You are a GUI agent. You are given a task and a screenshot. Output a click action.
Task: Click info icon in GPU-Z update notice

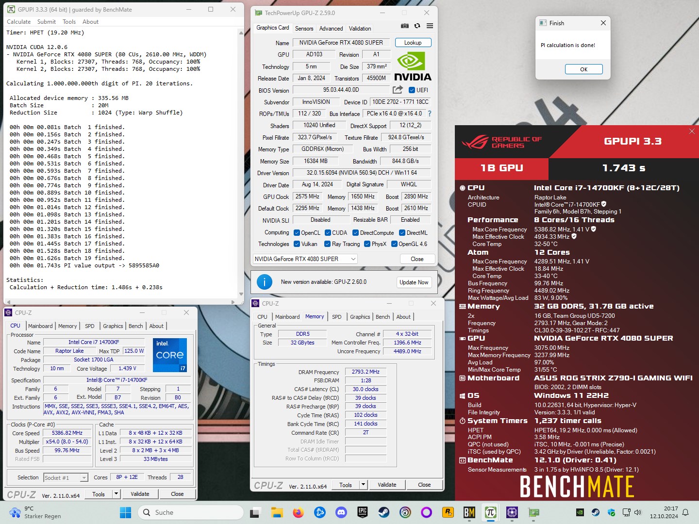tap(264, 282)
